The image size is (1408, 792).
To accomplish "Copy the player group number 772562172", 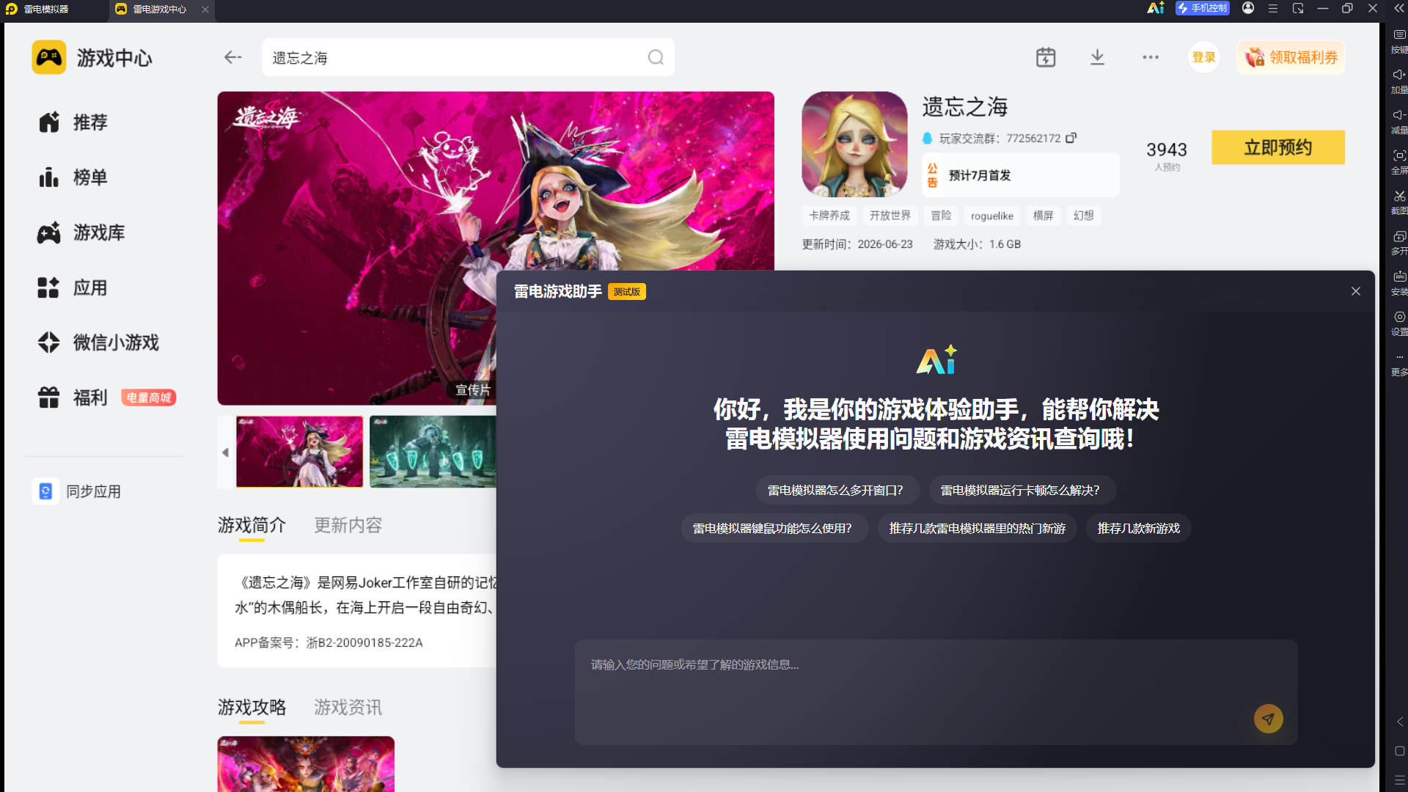I will coord(1071,138).
